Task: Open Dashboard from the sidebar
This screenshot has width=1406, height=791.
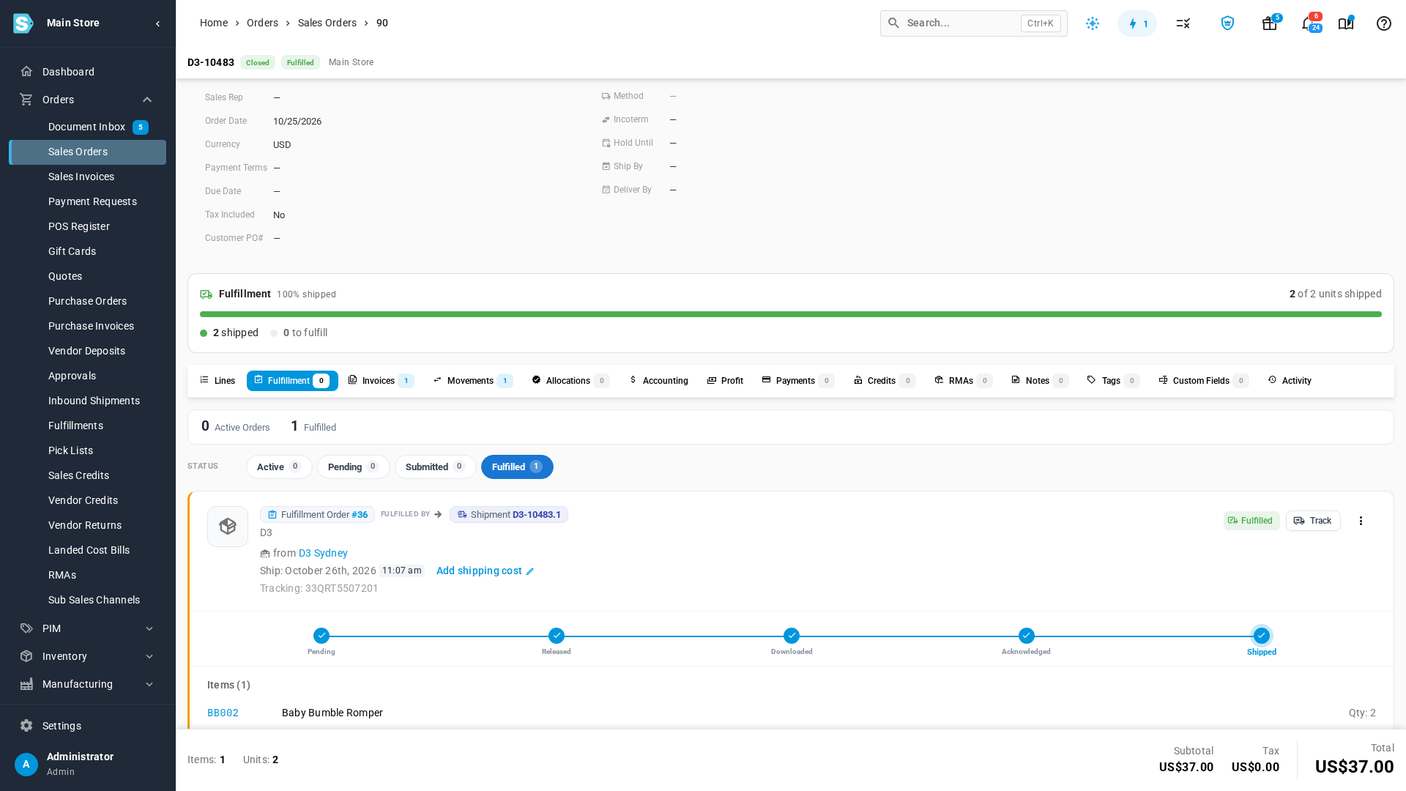Action: [x=88, y=72]
